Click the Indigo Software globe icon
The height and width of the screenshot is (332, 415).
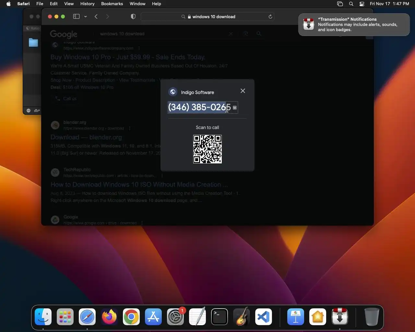pyautogui.click(x=173, y=92)
